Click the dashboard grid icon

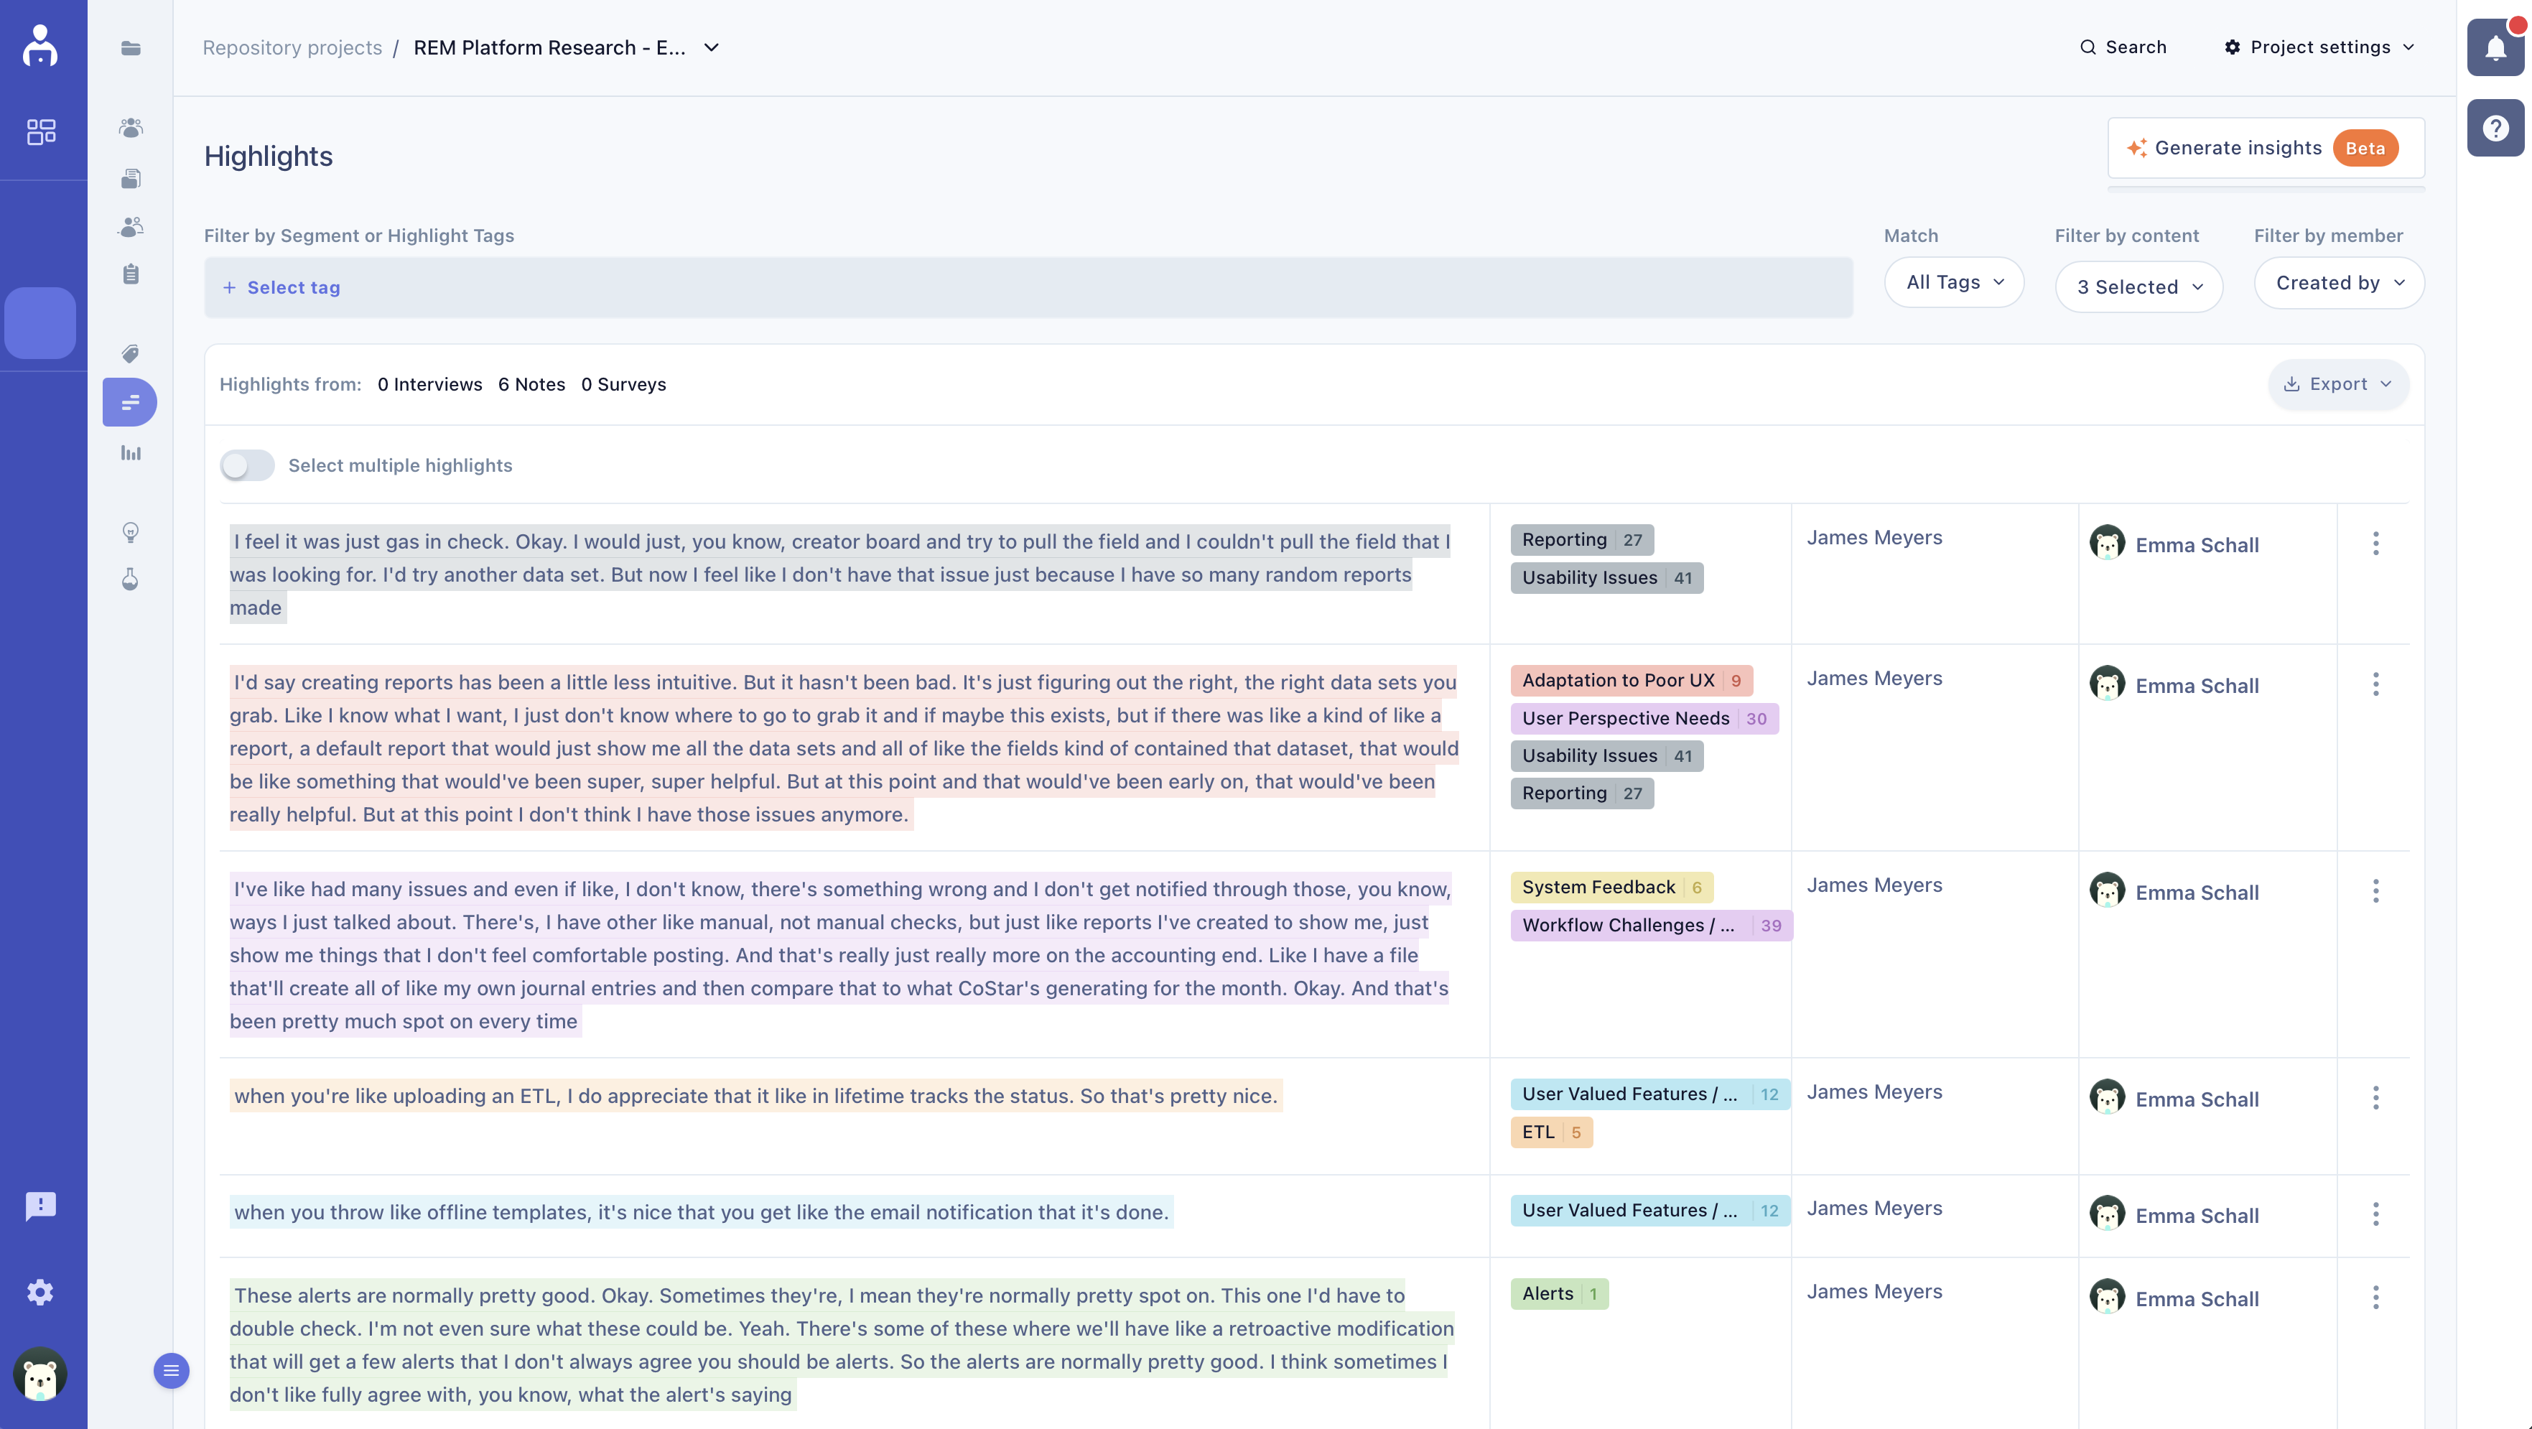[41, 131]
